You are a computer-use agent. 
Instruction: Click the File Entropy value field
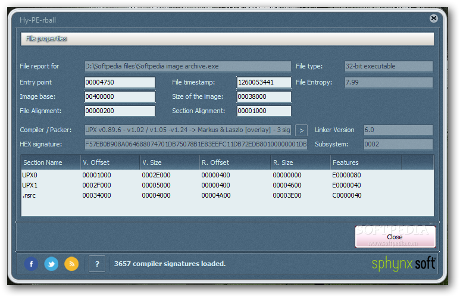(389, 83)
